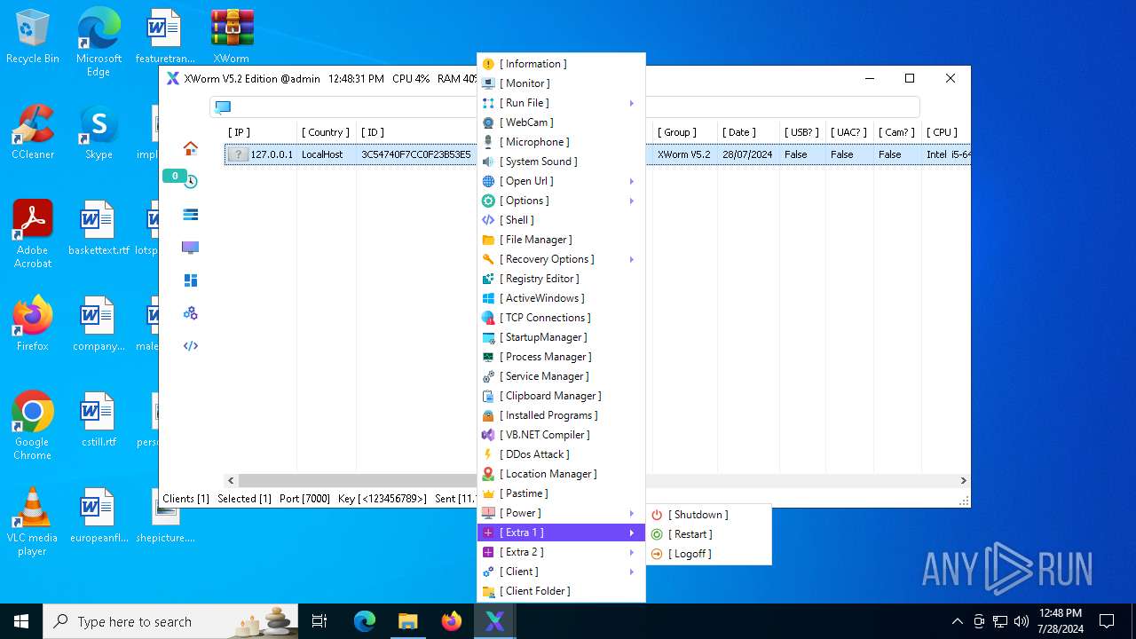Click the USB? column header
The width and height of the screenshot is (1136, 639).
[x=802, y=132]
